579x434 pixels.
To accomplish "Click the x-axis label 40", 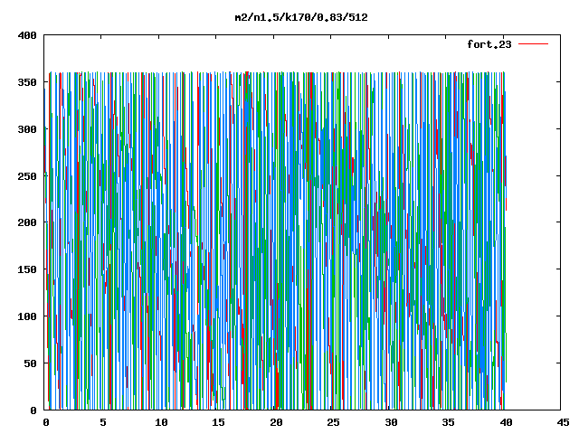I will [506, 422].
